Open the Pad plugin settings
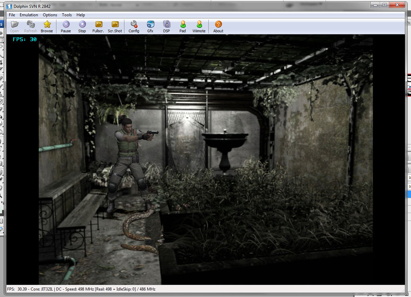 183,26
